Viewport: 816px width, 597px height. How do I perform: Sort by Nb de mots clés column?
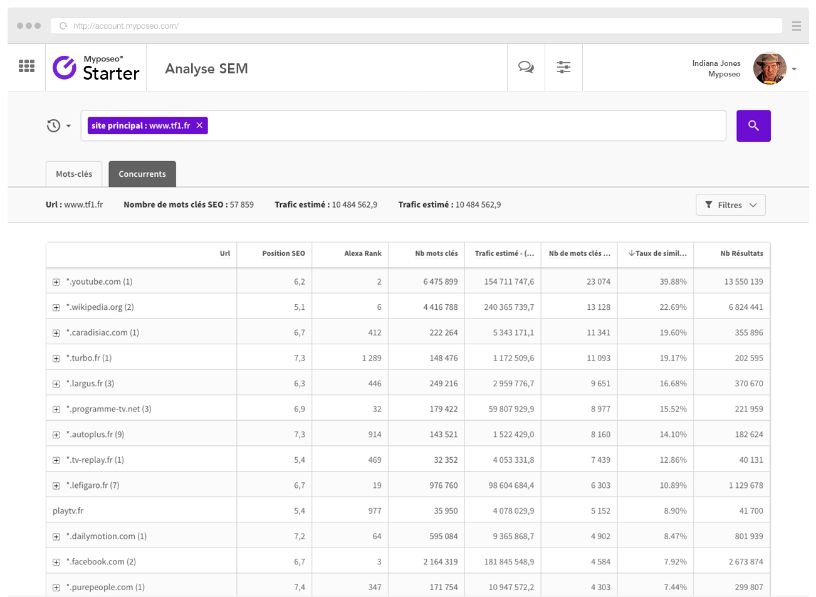pos(580,253)
